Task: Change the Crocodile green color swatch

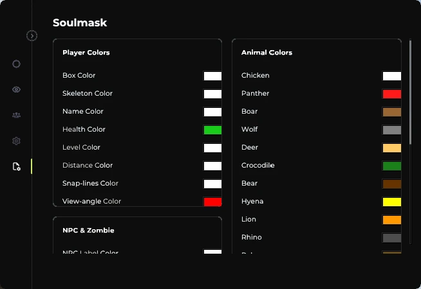Action: [392, 166]
